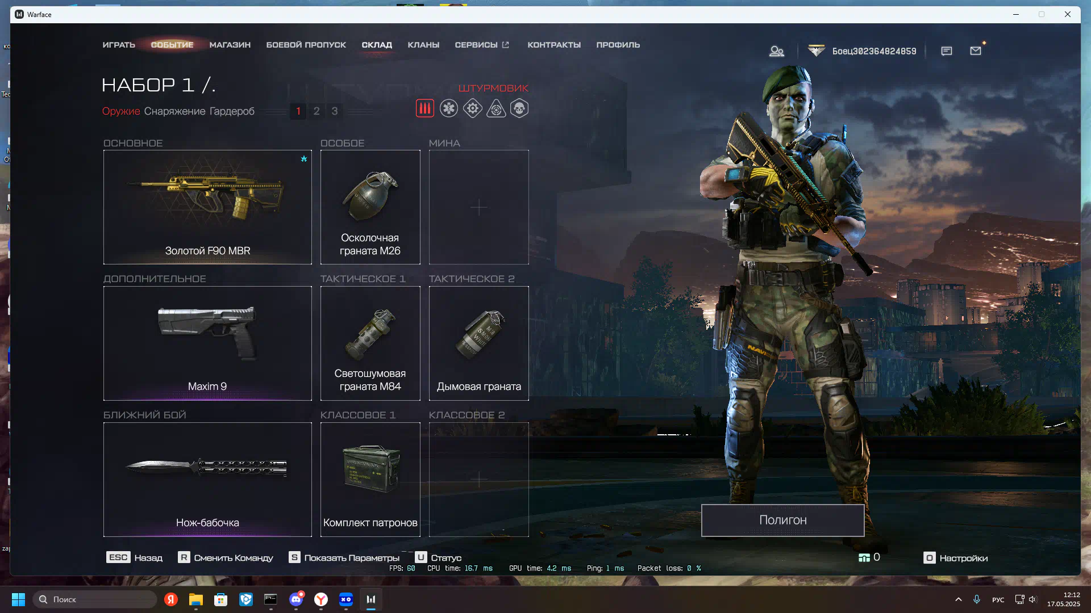Click Показать Параметры

(352, 558)
